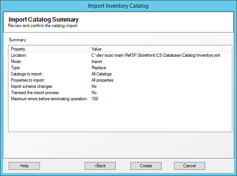Select the All Catalogs value
This screenshot has width=237, height=176.
[x=102, y=74]
